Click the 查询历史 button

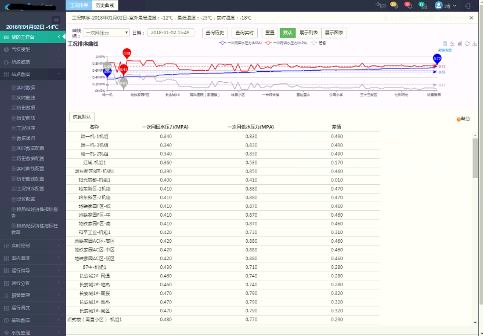click(x=214, y=33)
